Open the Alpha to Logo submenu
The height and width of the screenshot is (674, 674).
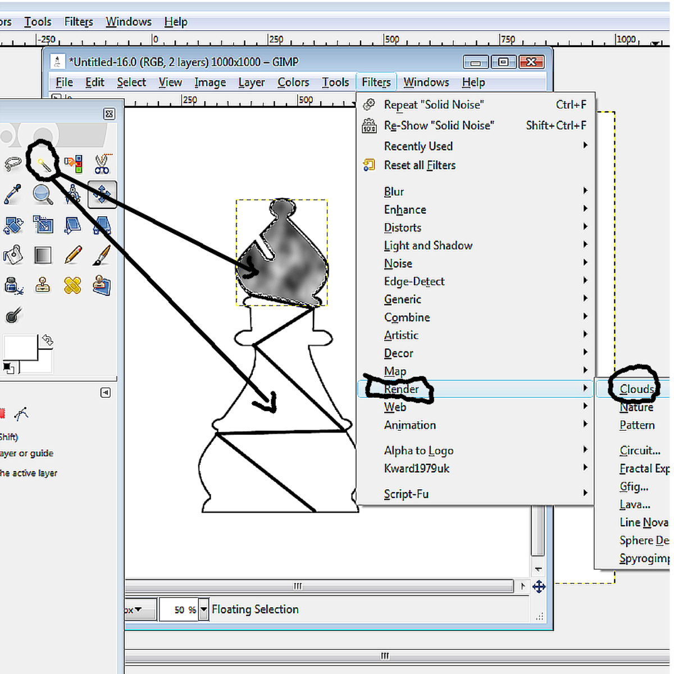click(475, 450)
